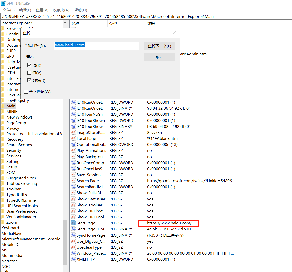The width and height of the screenshot is (292, 272).
Task: Click the SearchBandMi... DWORD icon
Action: click(73, 187)
